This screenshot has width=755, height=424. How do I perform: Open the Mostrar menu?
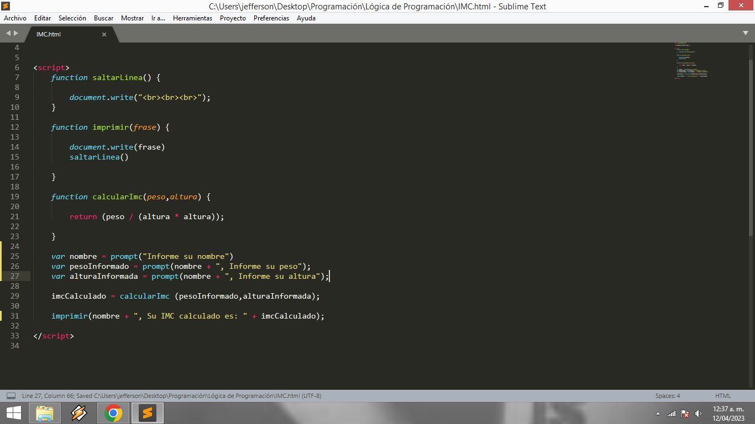tap(132, 18)
